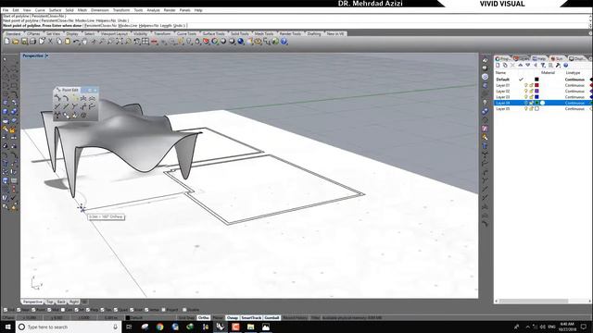Enable the Project osnap checkbox
Viewport: 593px width, 333px height.
coord(164,310)
